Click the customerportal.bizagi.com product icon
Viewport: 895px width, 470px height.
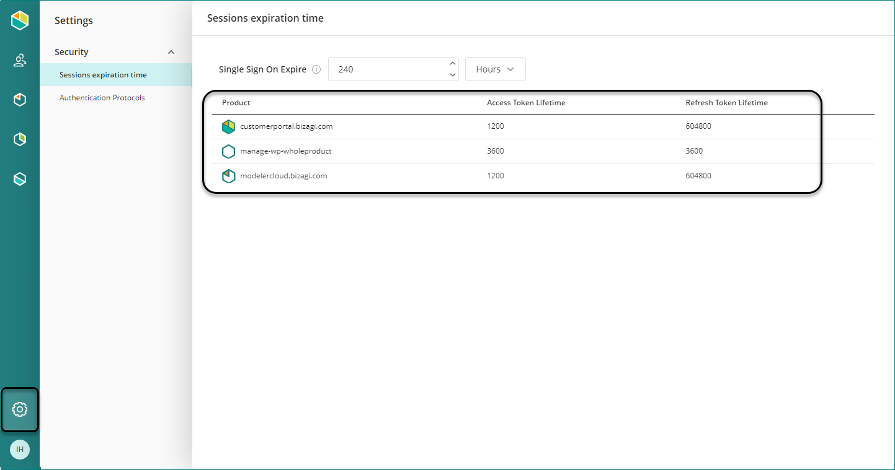[x=229, y=126]
